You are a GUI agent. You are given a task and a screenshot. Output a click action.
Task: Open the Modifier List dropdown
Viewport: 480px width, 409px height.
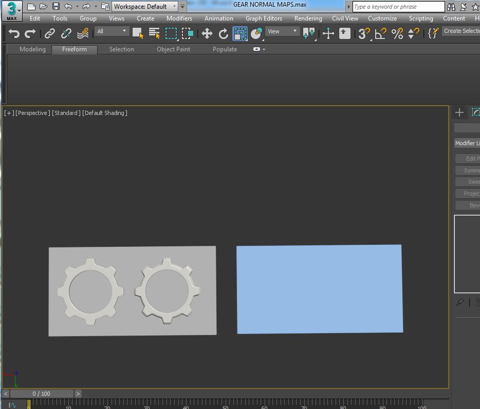[467, 143]
